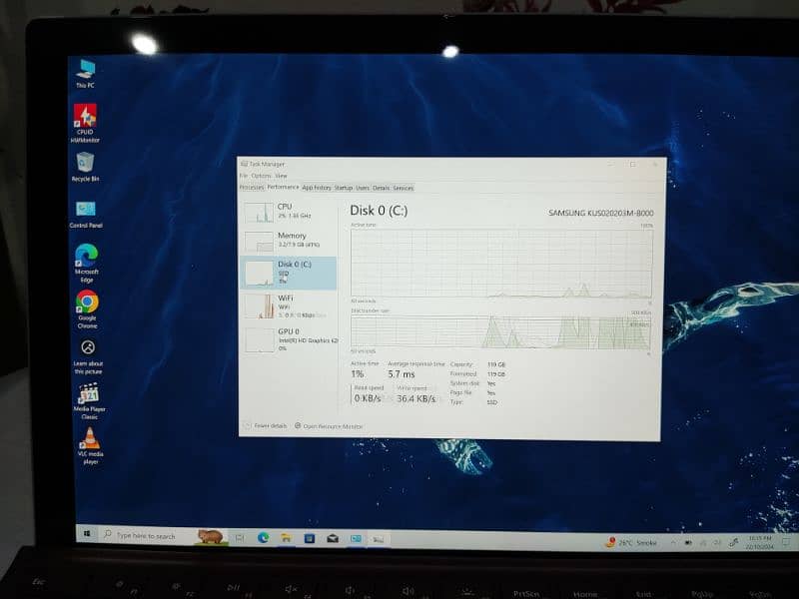The image size is (799, 599).
Task: Switch to the Services tab
Action: click(x=403, y=188)
